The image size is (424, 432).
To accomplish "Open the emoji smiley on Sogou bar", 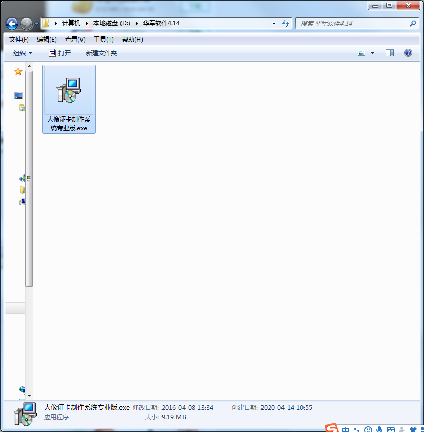I will [x=368, y=429].
